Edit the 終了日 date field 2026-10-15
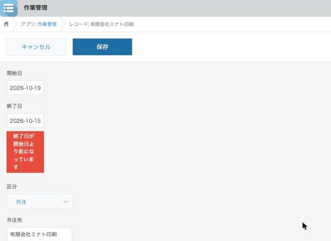This screenshot has height=241, width=331. coord(25,120)
